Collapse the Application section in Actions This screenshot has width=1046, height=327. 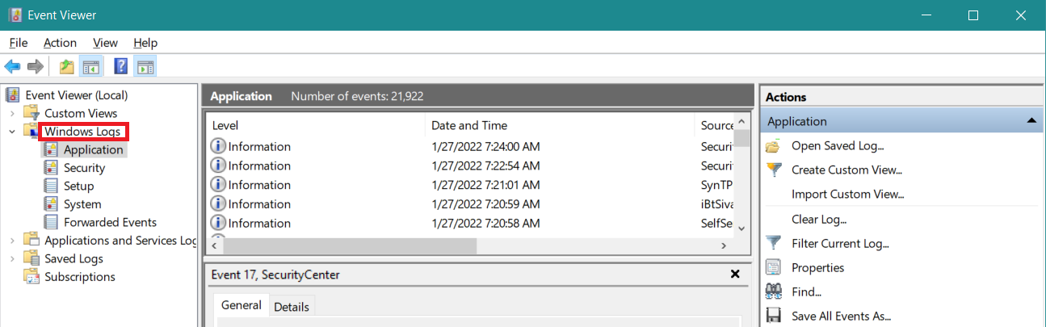[1031, 121]
